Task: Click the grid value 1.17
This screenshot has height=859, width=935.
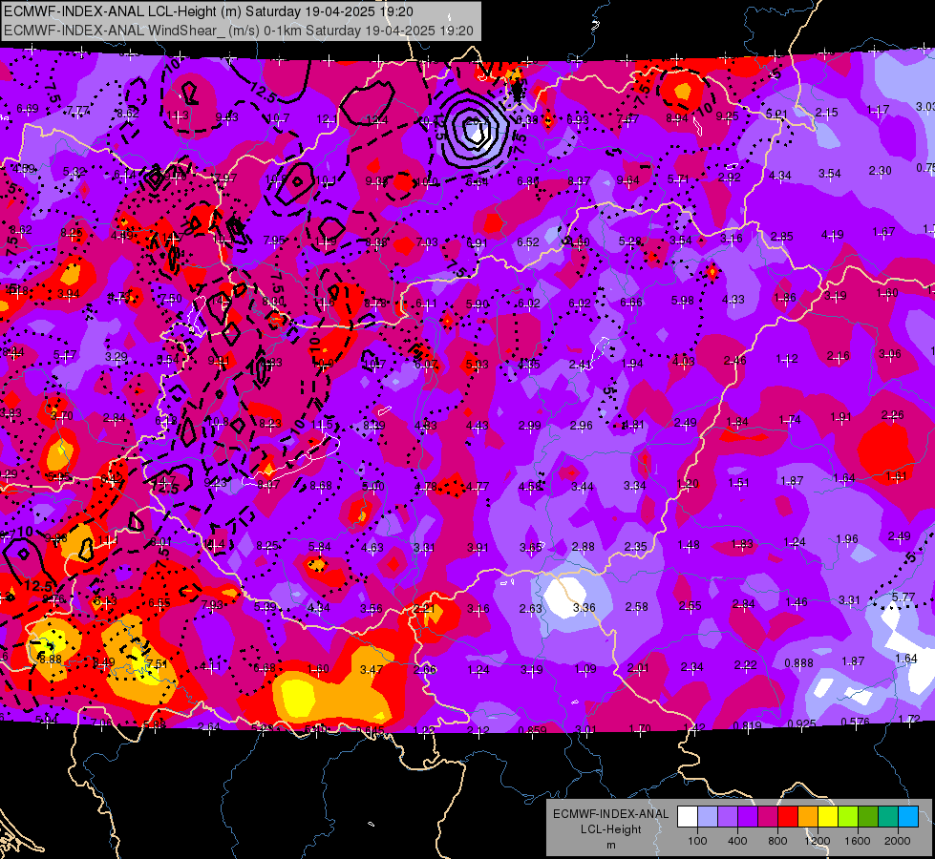Action: (878, 110)
